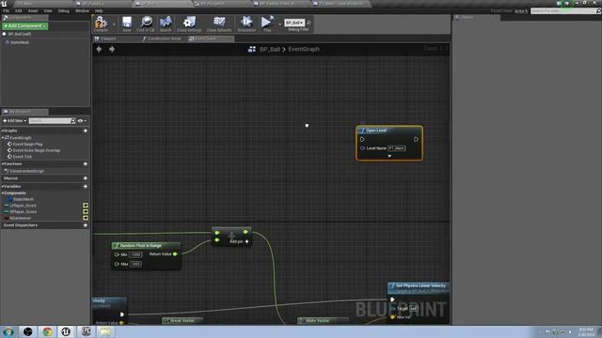Viewport: 602px width, 338px height.
Task: Click Add pin on addition node
Action: tap(239, 241)
